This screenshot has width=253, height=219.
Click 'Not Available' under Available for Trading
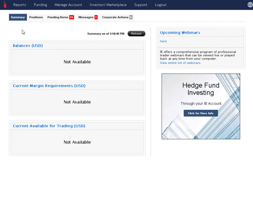point(77,142)
